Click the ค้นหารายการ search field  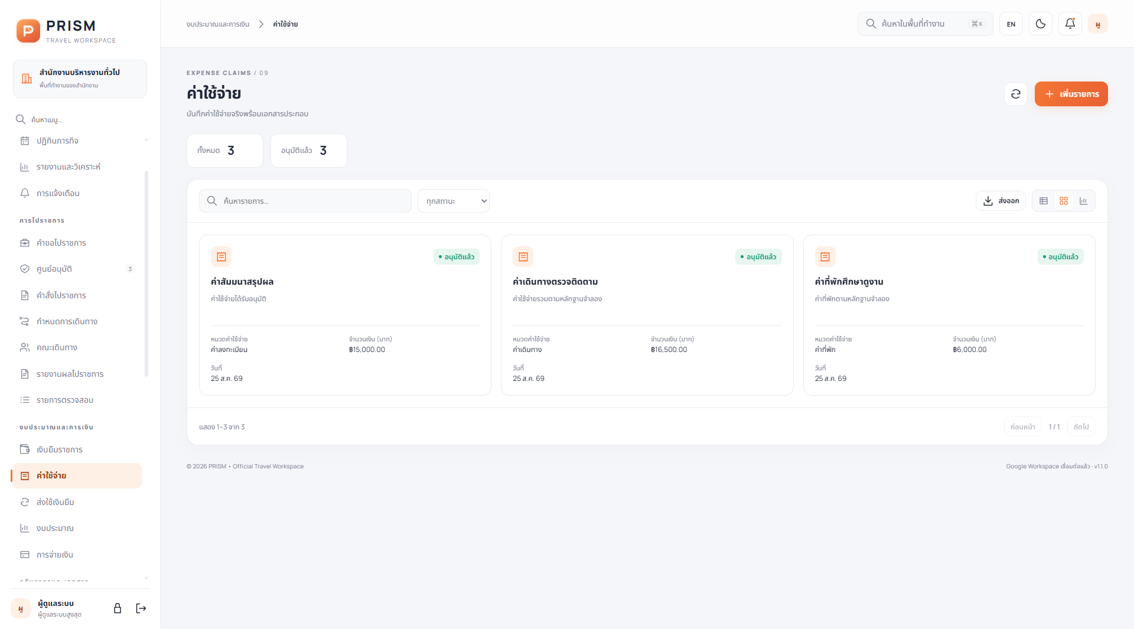click(x=305, y=201)
